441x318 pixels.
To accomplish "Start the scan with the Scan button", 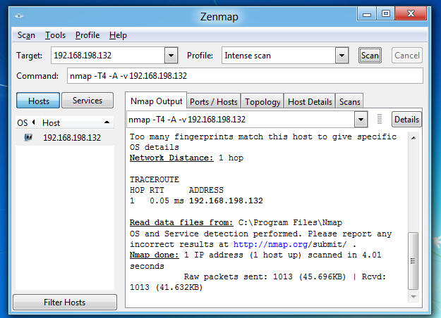I will 370,56.
